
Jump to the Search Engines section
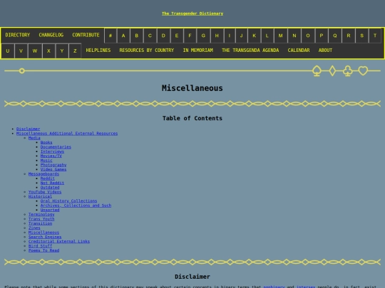[x=45, y=237]
